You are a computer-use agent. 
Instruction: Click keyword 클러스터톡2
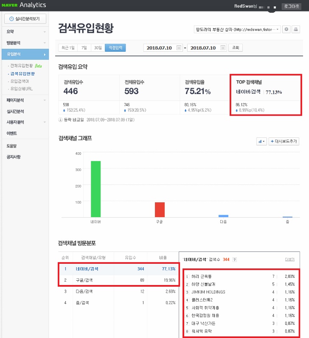point(202,300)
